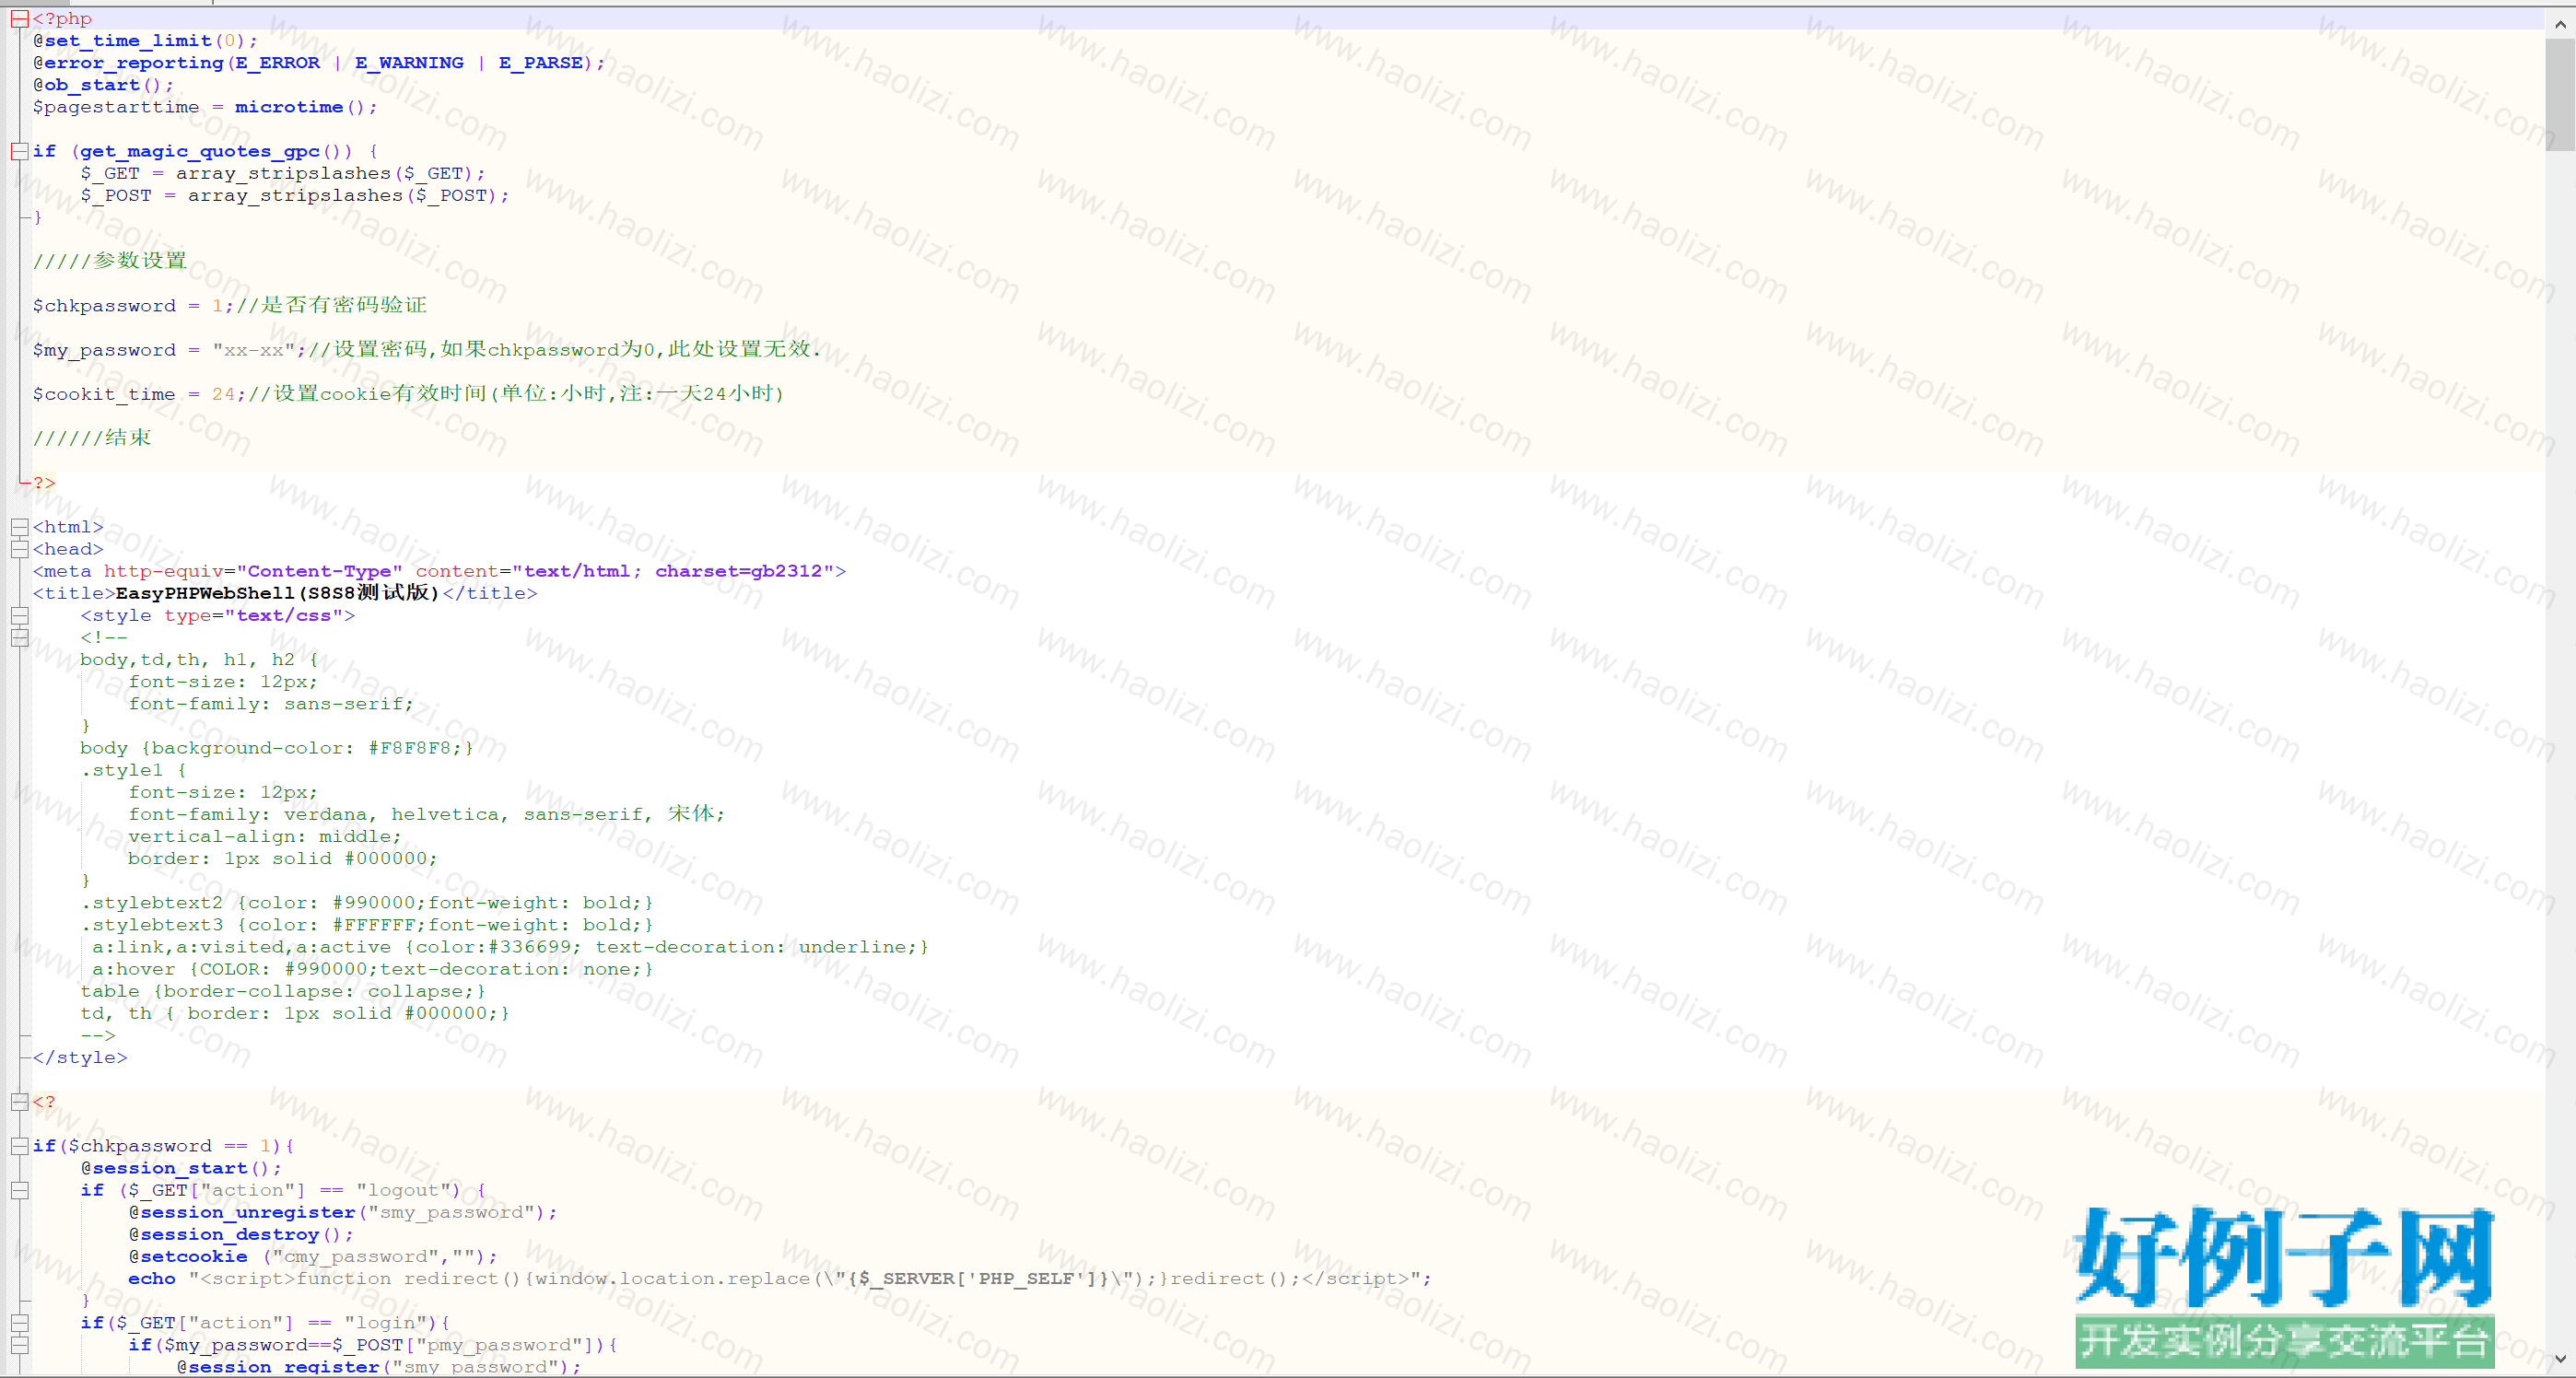Click the "@session_unregister("smy_password");" line

[x=343, y=1213]
